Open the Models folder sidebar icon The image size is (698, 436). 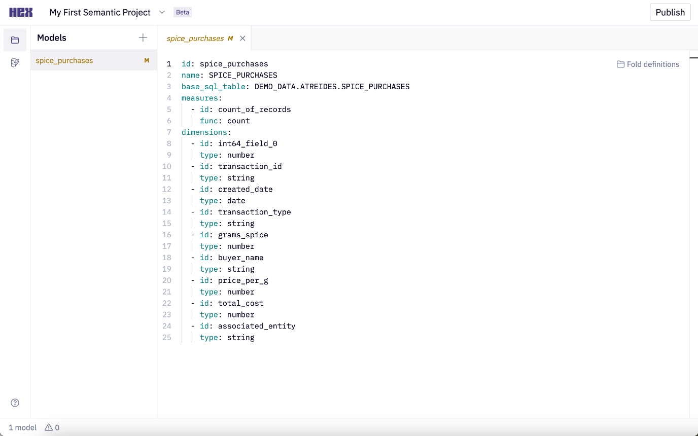[15, 40]
